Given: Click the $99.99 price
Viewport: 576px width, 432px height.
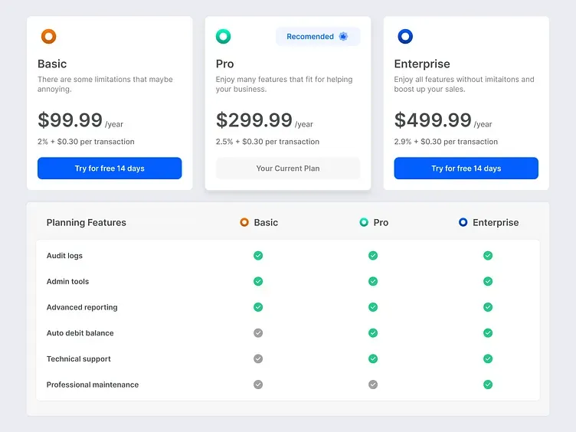Looking at the screenshot, I should click(70, 119).
